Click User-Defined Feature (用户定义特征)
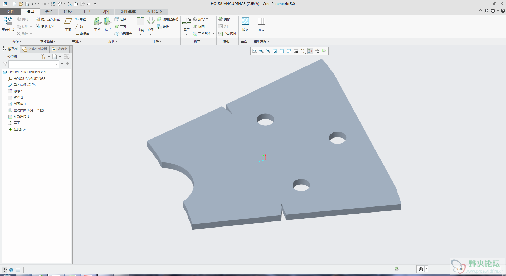 click(48, 19)
